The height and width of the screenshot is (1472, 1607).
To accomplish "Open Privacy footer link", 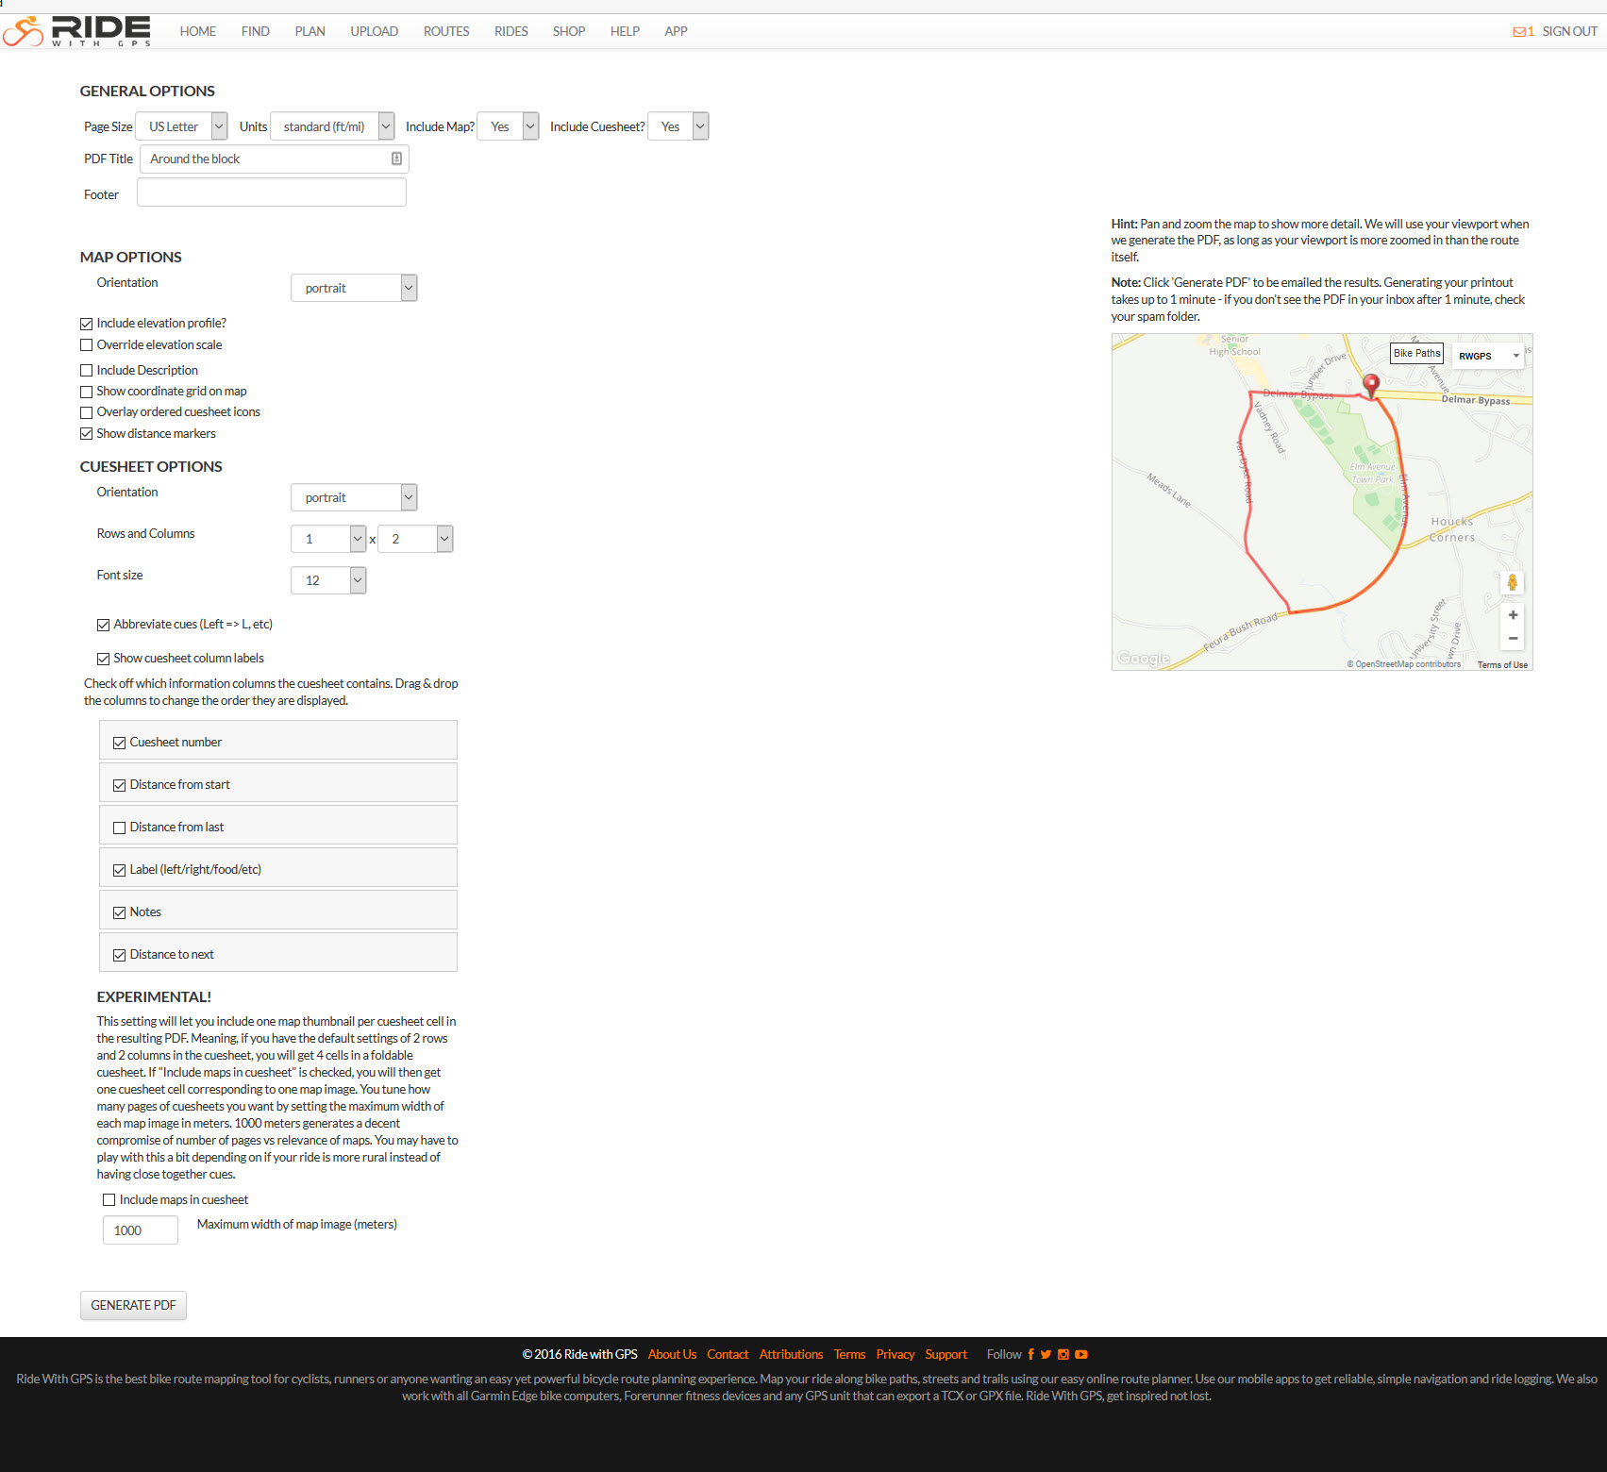I will pyautogui.click(x=896, y=1354).
